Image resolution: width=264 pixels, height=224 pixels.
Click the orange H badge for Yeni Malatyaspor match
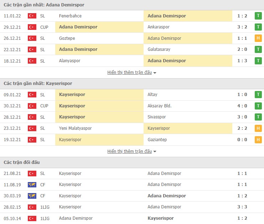(x=258, y=128)
